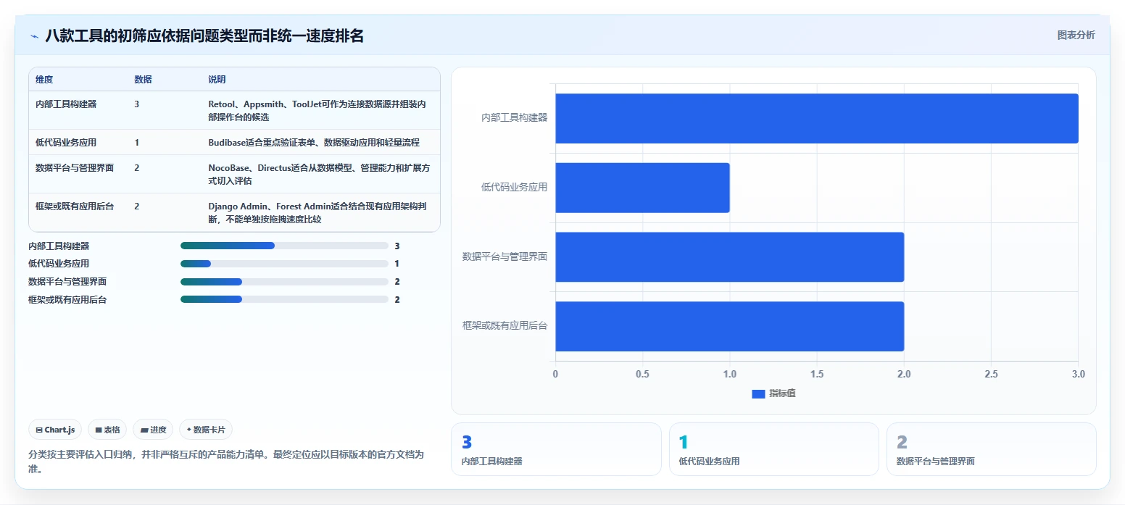Click the 数据 column header

click(144, 80)
